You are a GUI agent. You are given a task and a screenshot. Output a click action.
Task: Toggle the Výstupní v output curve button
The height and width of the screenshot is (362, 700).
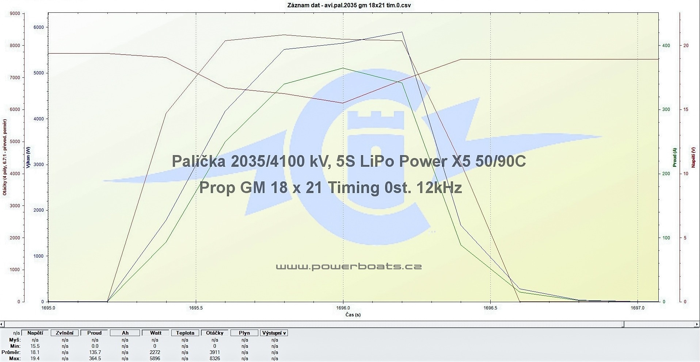[274, 333]
